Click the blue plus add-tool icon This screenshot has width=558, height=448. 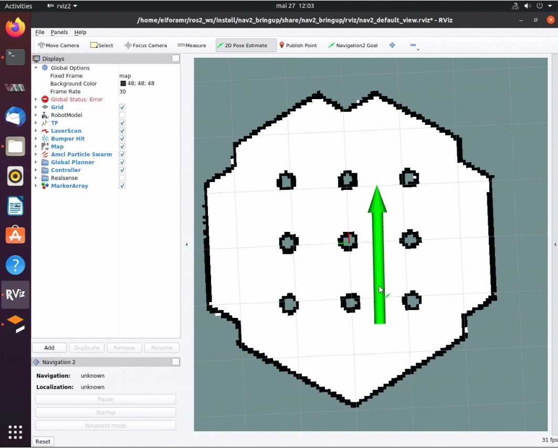pyautogui.click(x=392, y=45)
